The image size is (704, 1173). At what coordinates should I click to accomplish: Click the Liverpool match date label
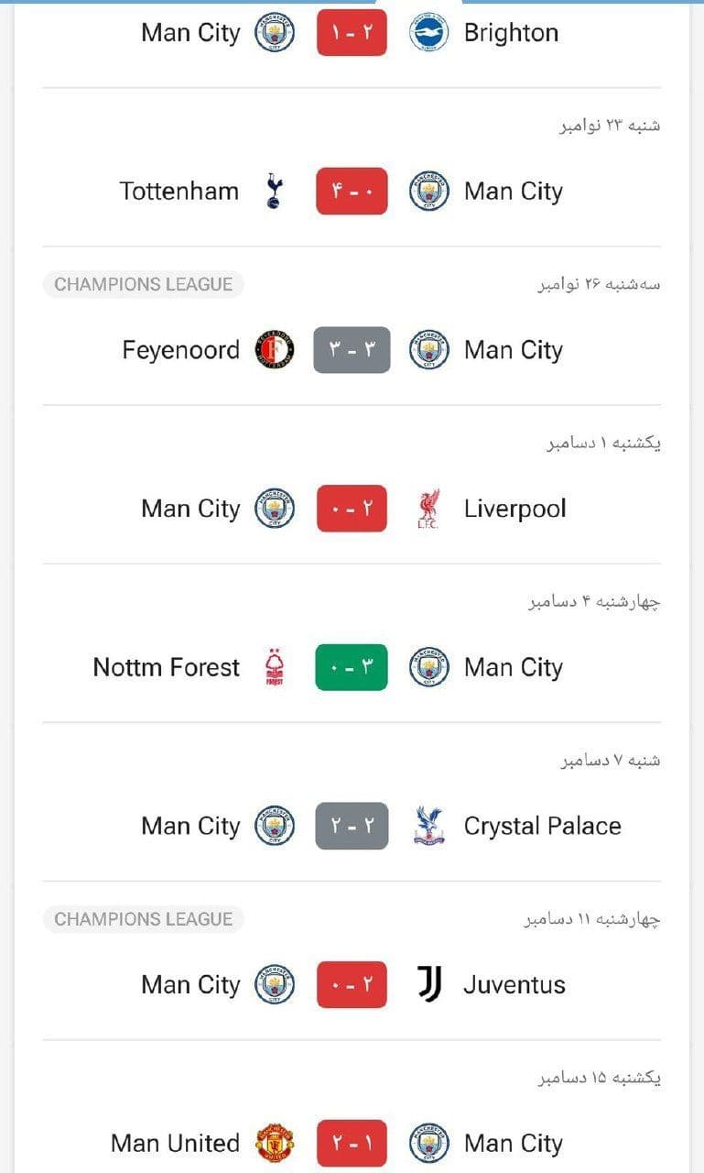[604, 444]
